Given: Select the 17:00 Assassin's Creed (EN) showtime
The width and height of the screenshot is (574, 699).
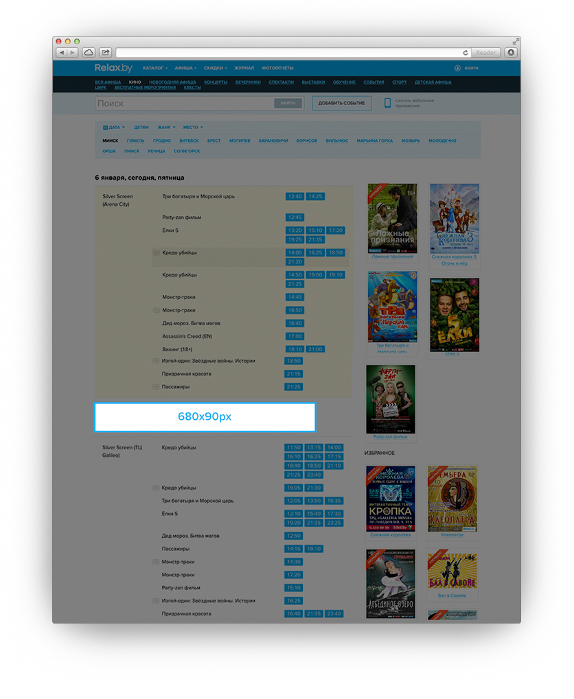Looking at the screenshot, I should coord(295,337).
